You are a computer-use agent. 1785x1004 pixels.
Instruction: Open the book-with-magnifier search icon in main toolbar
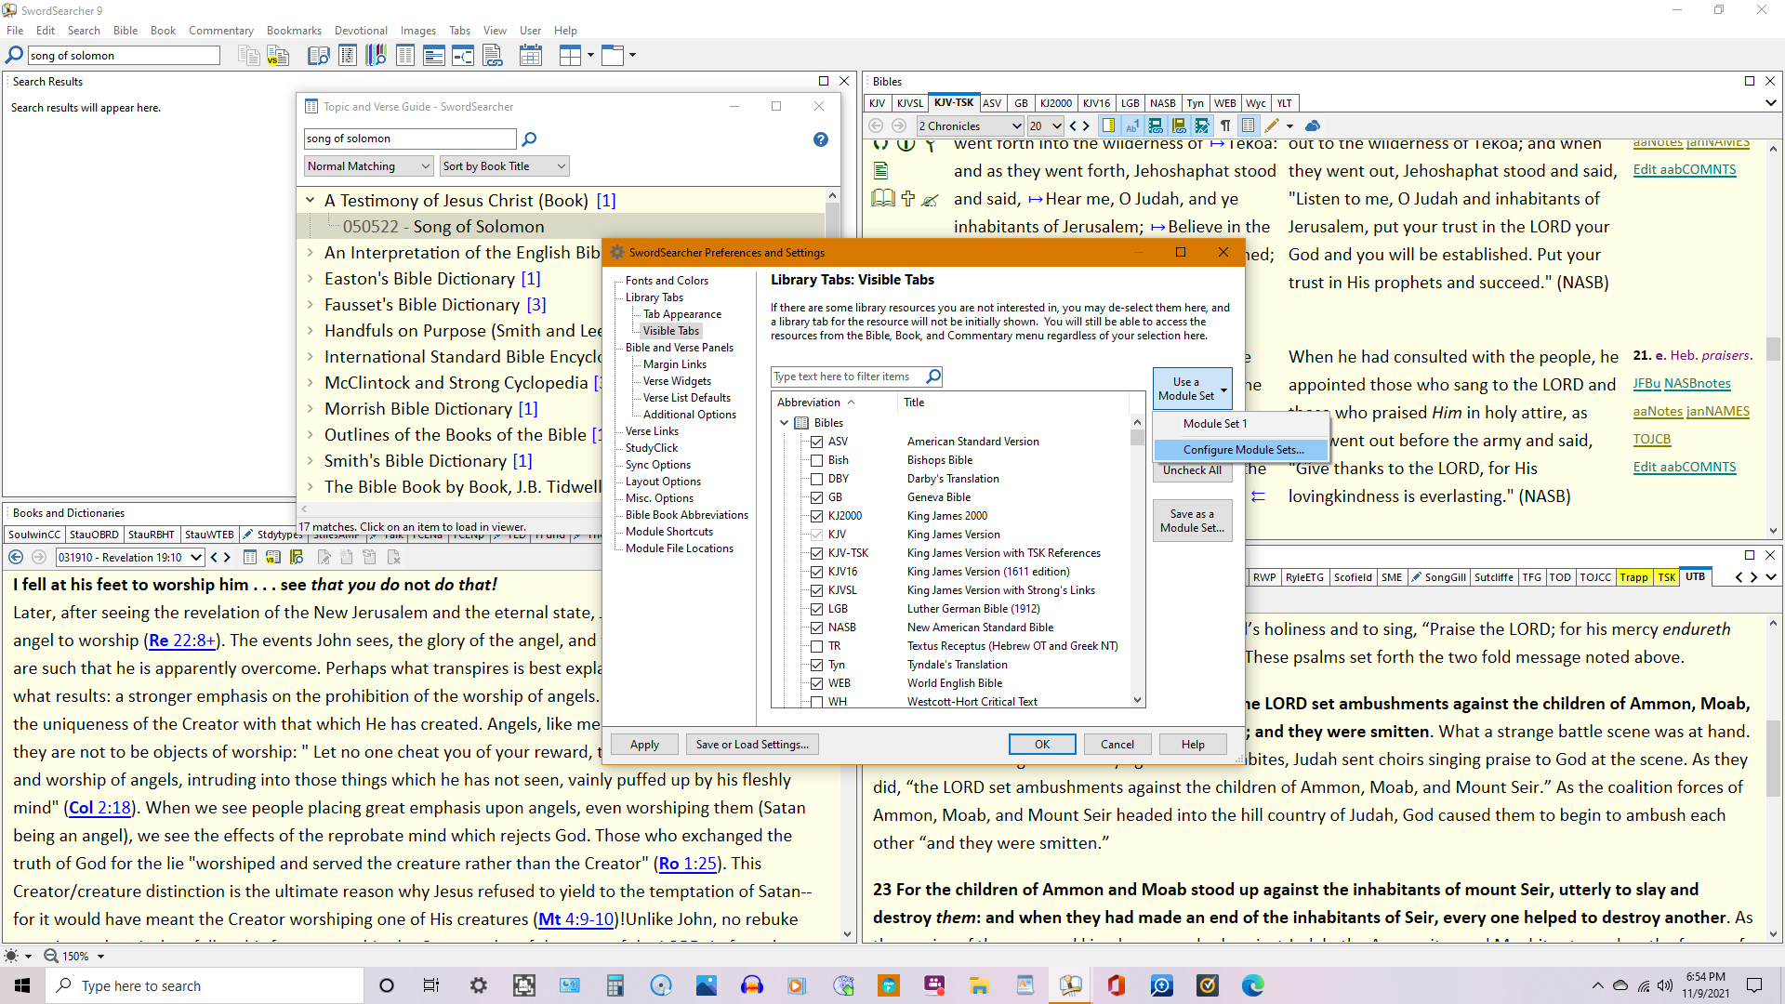coord(319,56)
